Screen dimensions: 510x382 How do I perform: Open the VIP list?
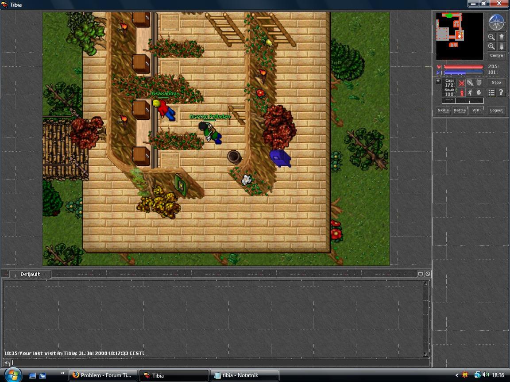476,111
